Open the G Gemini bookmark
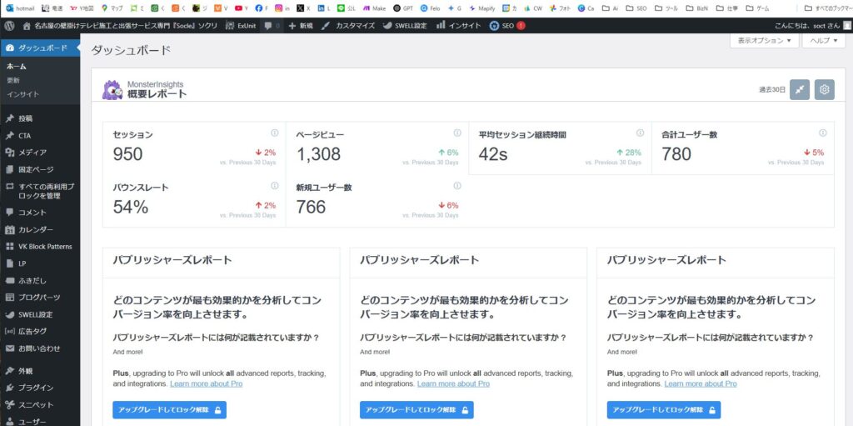The width and height of the screenshot is (853, 426). tap(455, 8)
